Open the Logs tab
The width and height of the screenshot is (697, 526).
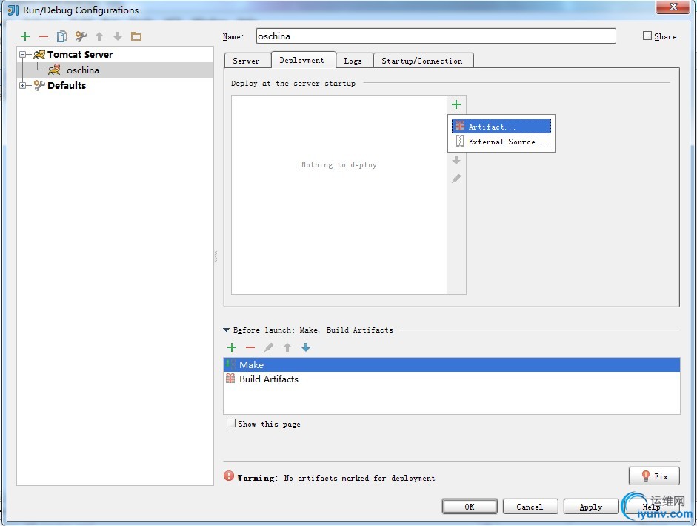(x=353, y=61)
